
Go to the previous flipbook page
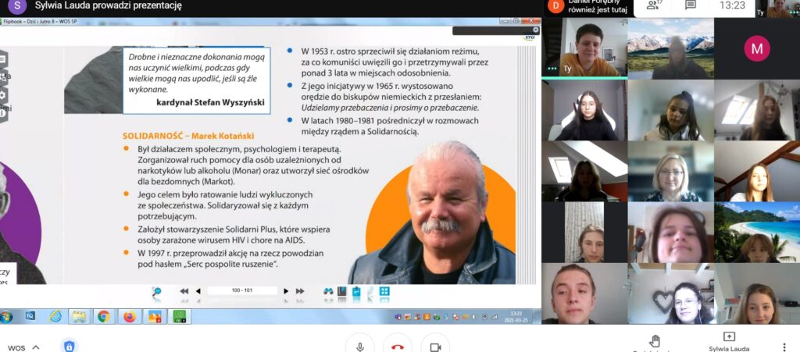coord(198,291)
